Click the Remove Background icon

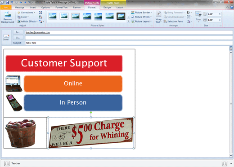8,14
